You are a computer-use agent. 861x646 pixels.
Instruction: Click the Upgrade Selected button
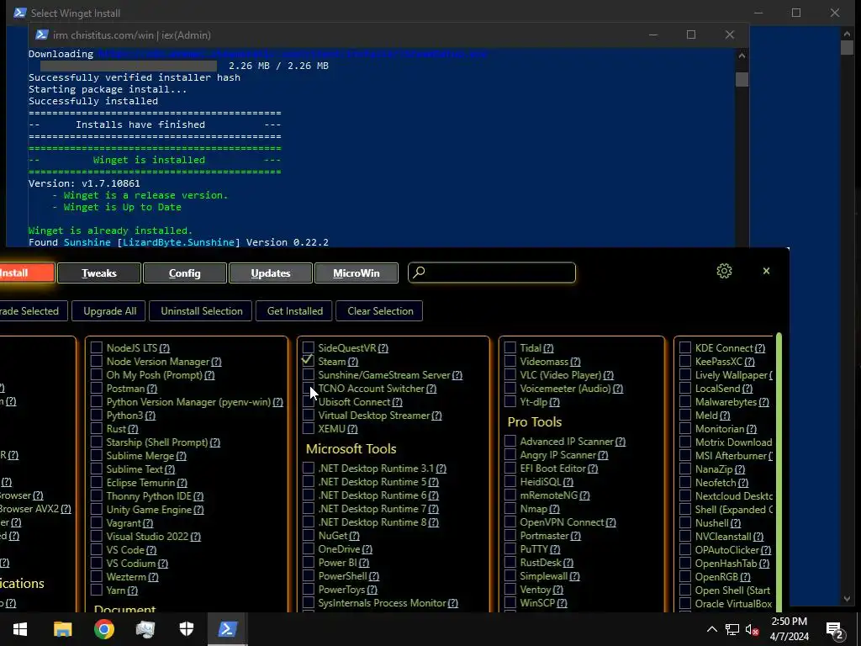33,311
